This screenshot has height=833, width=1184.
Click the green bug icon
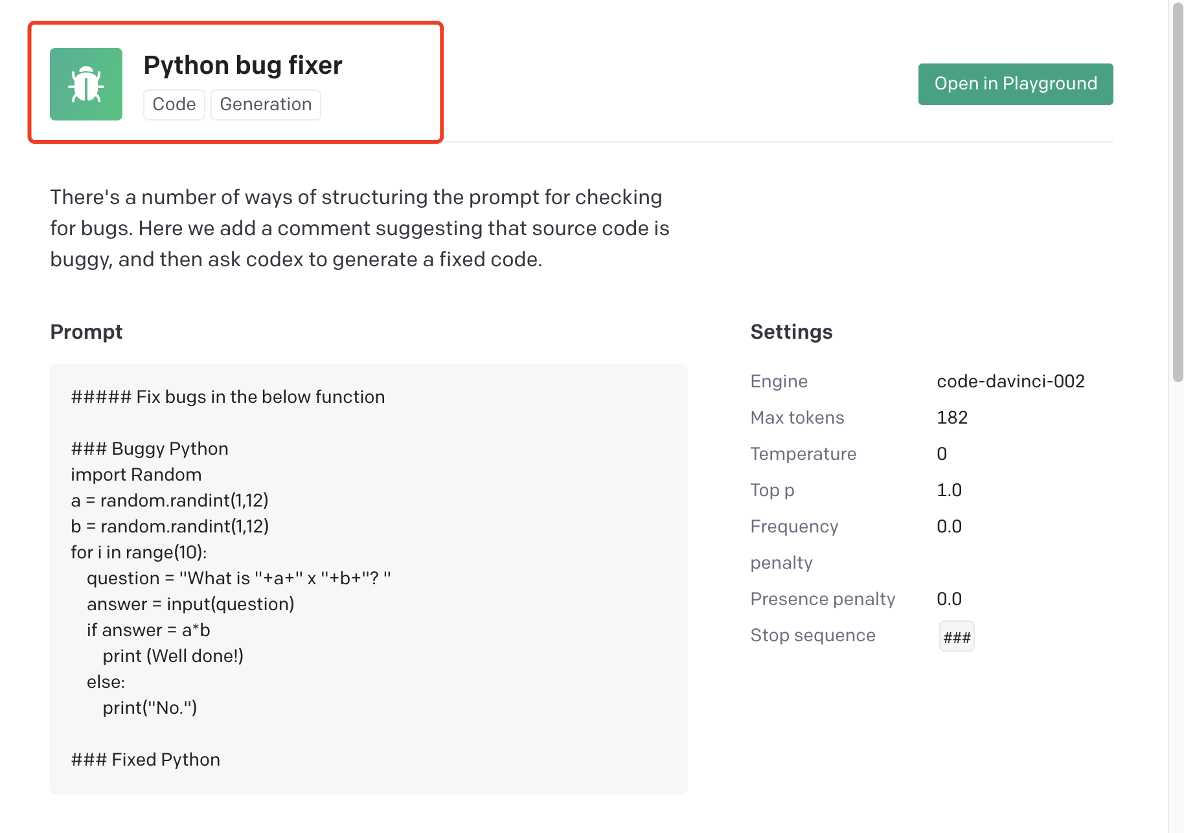click(86, 84)
